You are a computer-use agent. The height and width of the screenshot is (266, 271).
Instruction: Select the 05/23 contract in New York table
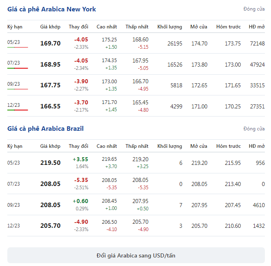(x=13, y=42)
